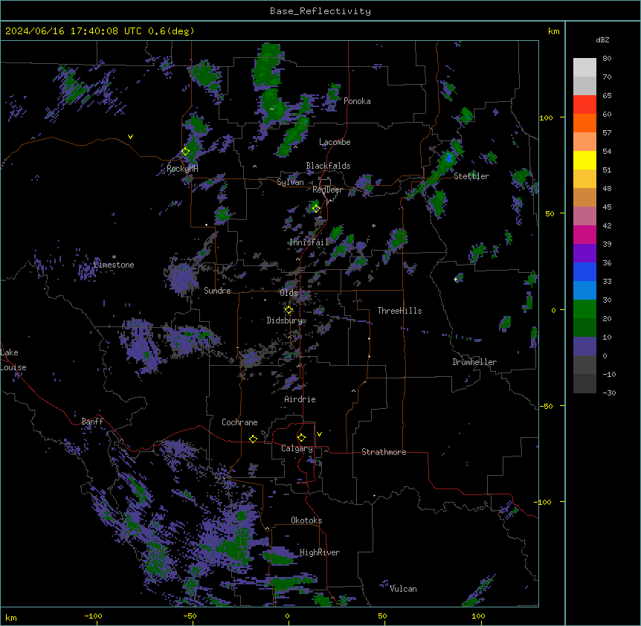Click the yellow V marker east of Calgary

[x=319, y=434]
